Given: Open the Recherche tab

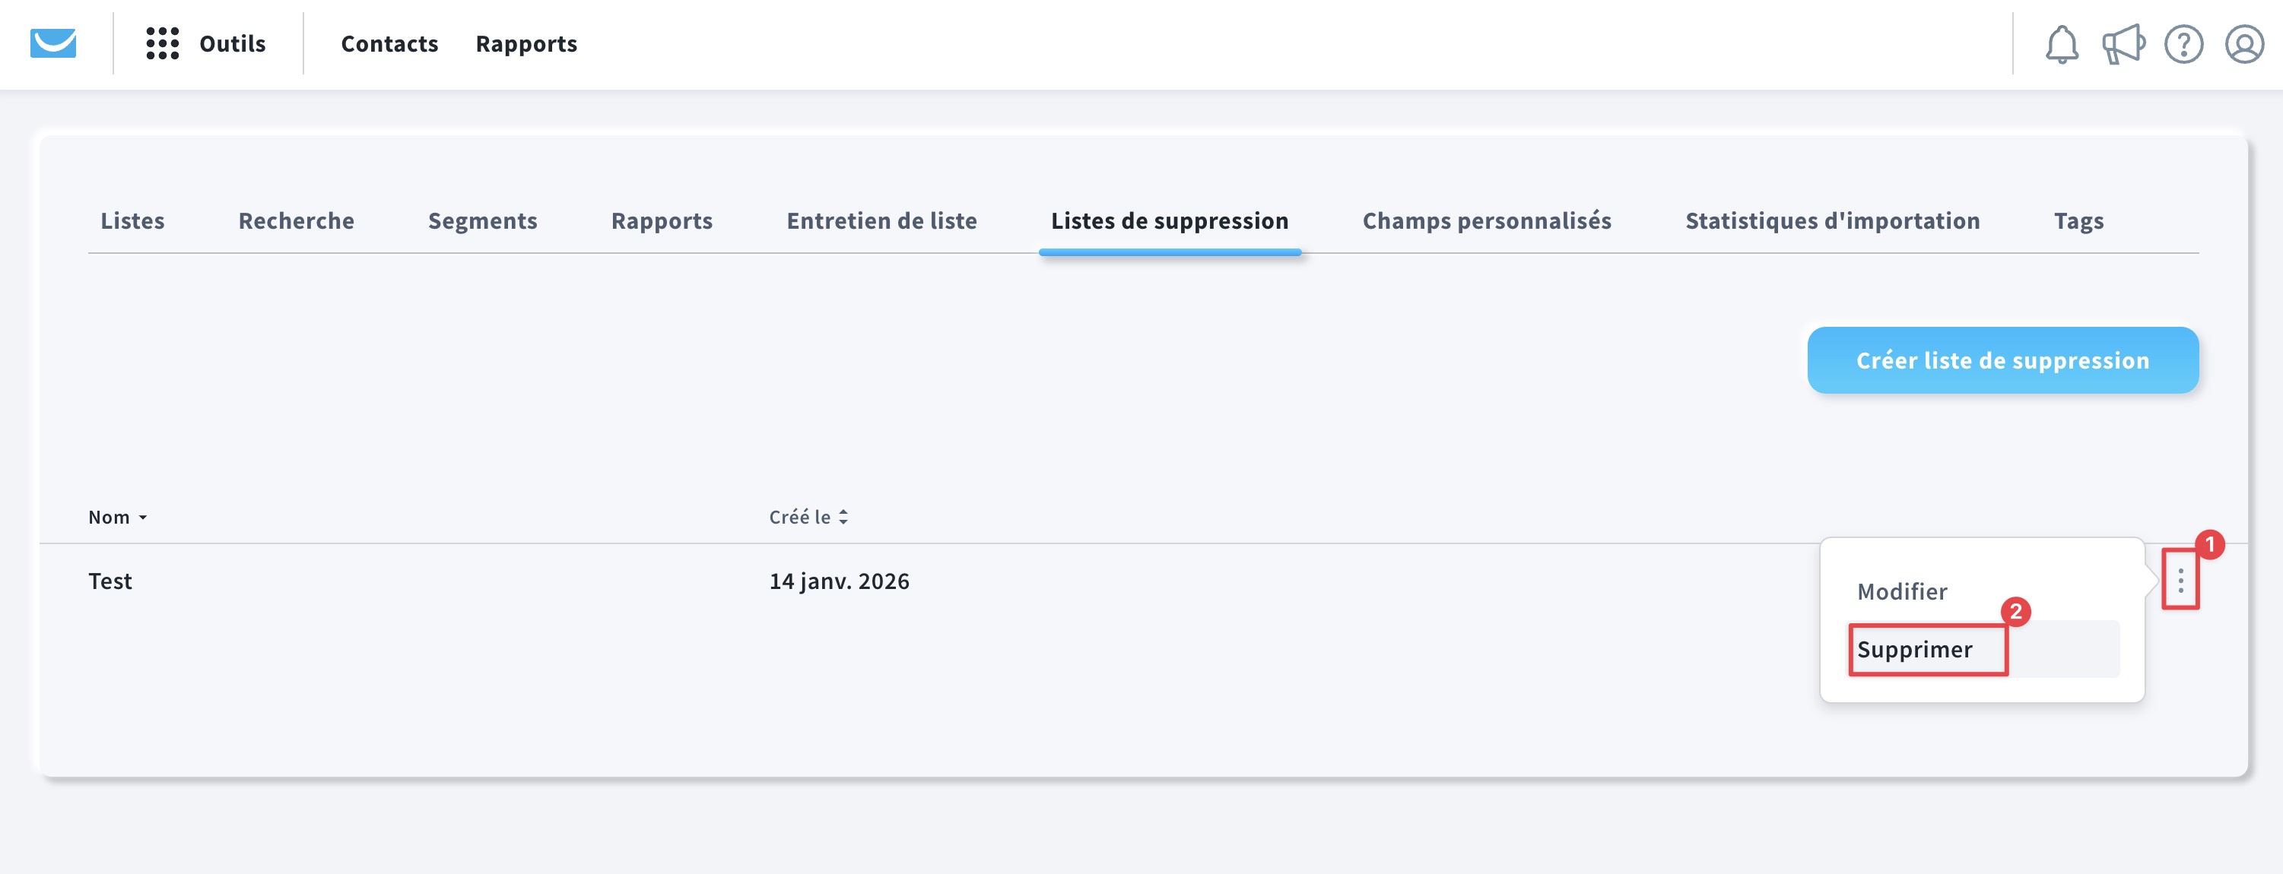Looking at the screenshot, I should tap(296, 220).
